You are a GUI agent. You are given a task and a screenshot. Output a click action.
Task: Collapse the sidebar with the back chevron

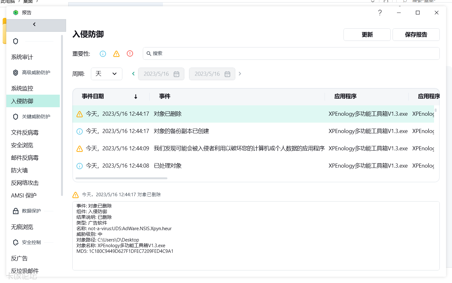click(x=34, y=25)
